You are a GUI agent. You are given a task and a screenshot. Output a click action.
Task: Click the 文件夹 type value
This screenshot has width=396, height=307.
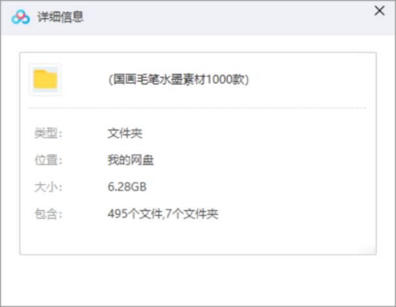pyautogui.click(x=125, y=134)
